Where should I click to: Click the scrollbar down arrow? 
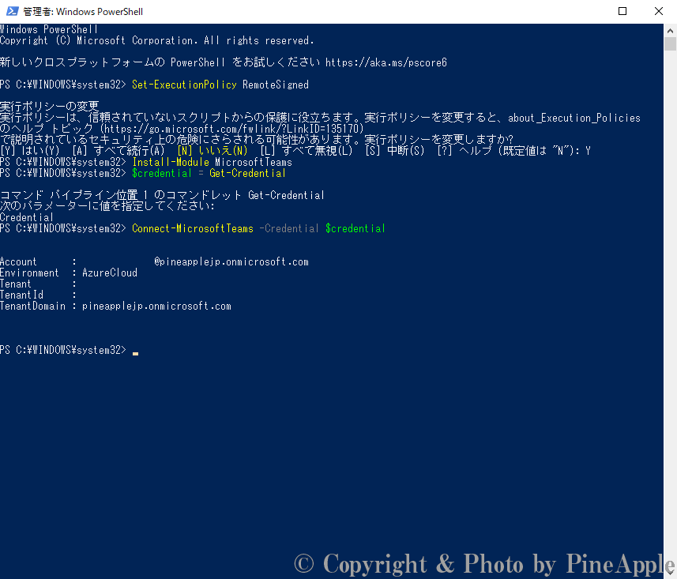[670, 572]
